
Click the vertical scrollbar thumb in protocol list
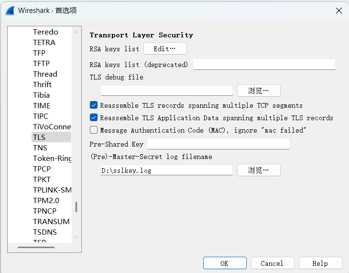coord(76,207)
